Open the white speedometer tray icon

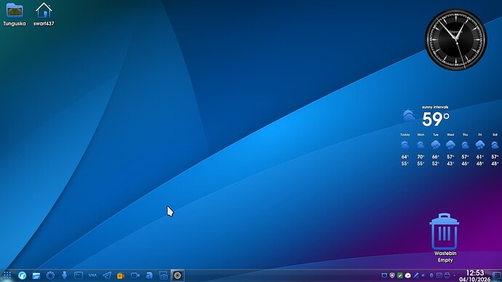(408, 275)
